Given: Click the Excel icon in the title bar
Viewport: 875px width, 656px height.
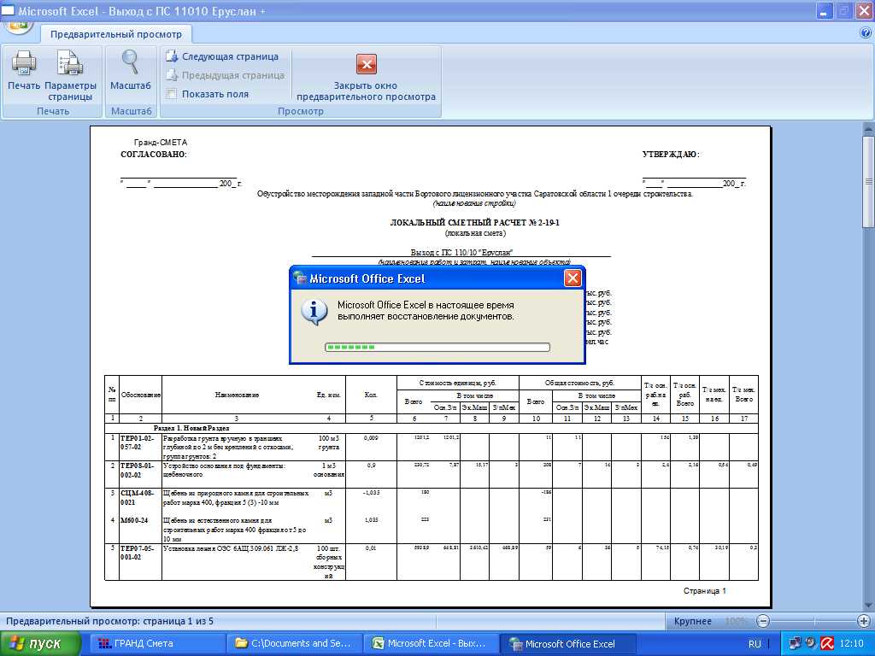Looking at the screenshot, I should pos(8,10).
